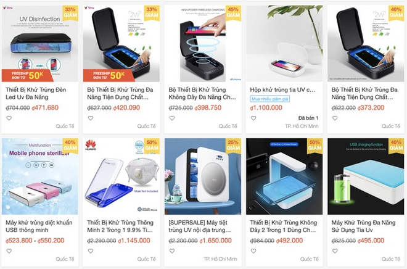Image resolution: width=407 pixels, height=269 pixels.
Task: Open the Huawei sterilizer with mask image
Action: point(121,176)
